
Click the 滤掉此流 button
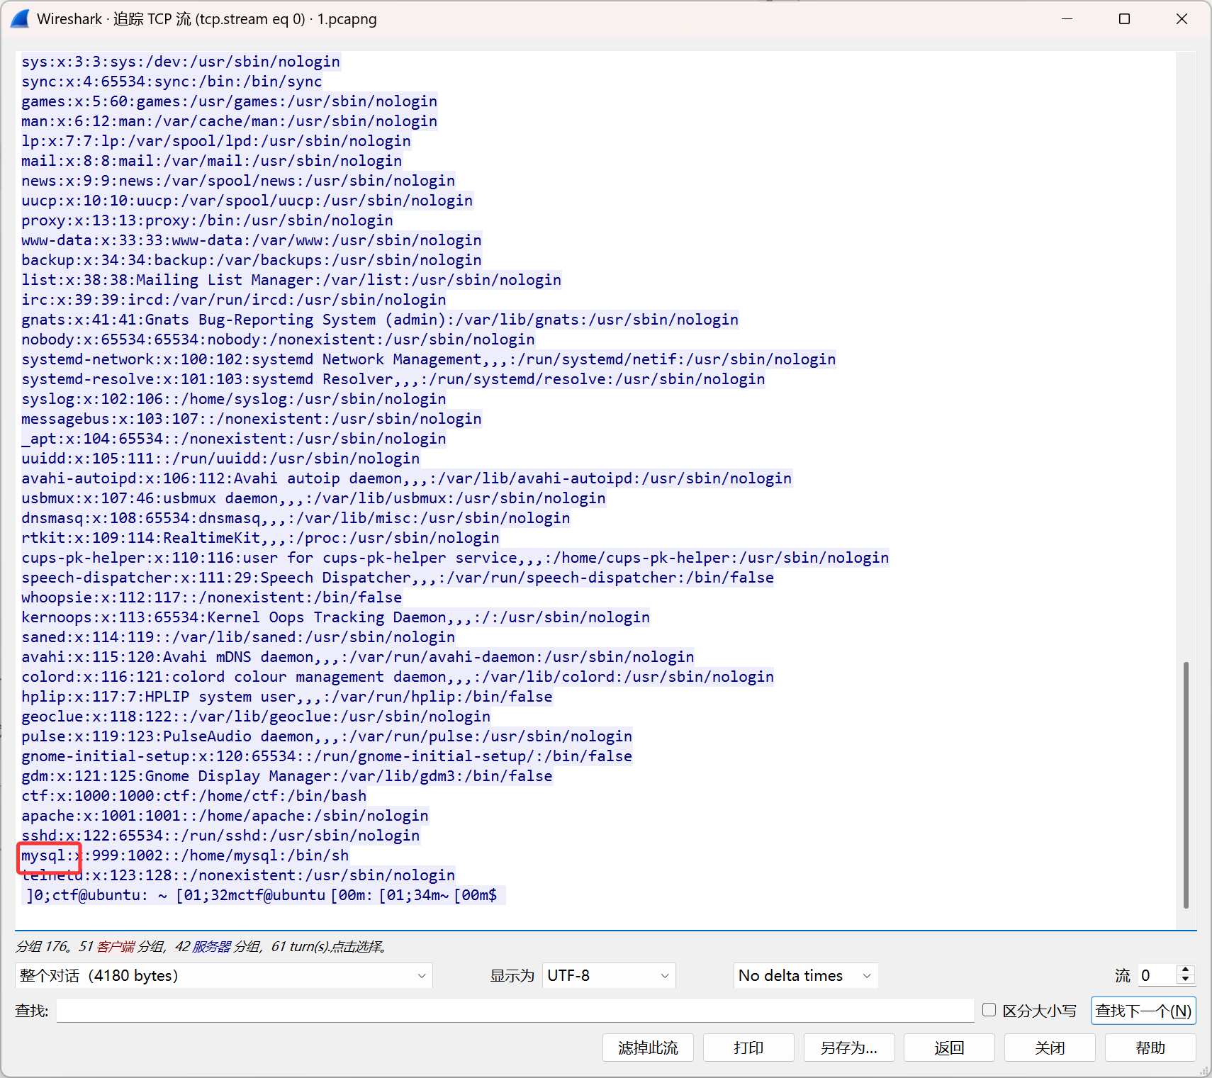[648, 1048]
